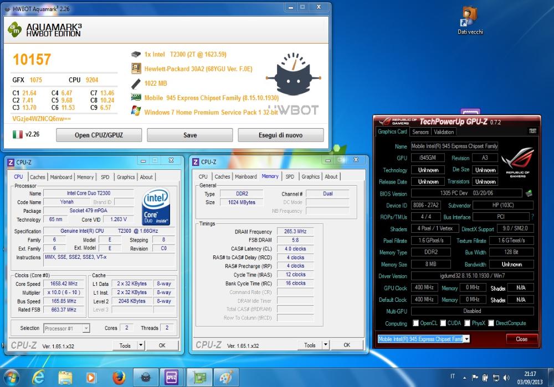Click the Bus Interface question mark in GPU-Z
554x387 pixels.
[532, 217]
